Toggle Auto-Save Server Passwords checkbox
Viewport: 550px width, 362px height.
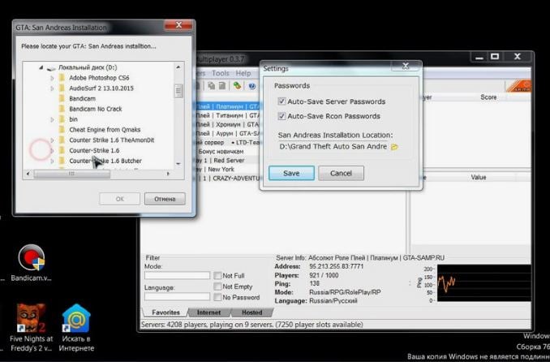(x=281, y=101)
